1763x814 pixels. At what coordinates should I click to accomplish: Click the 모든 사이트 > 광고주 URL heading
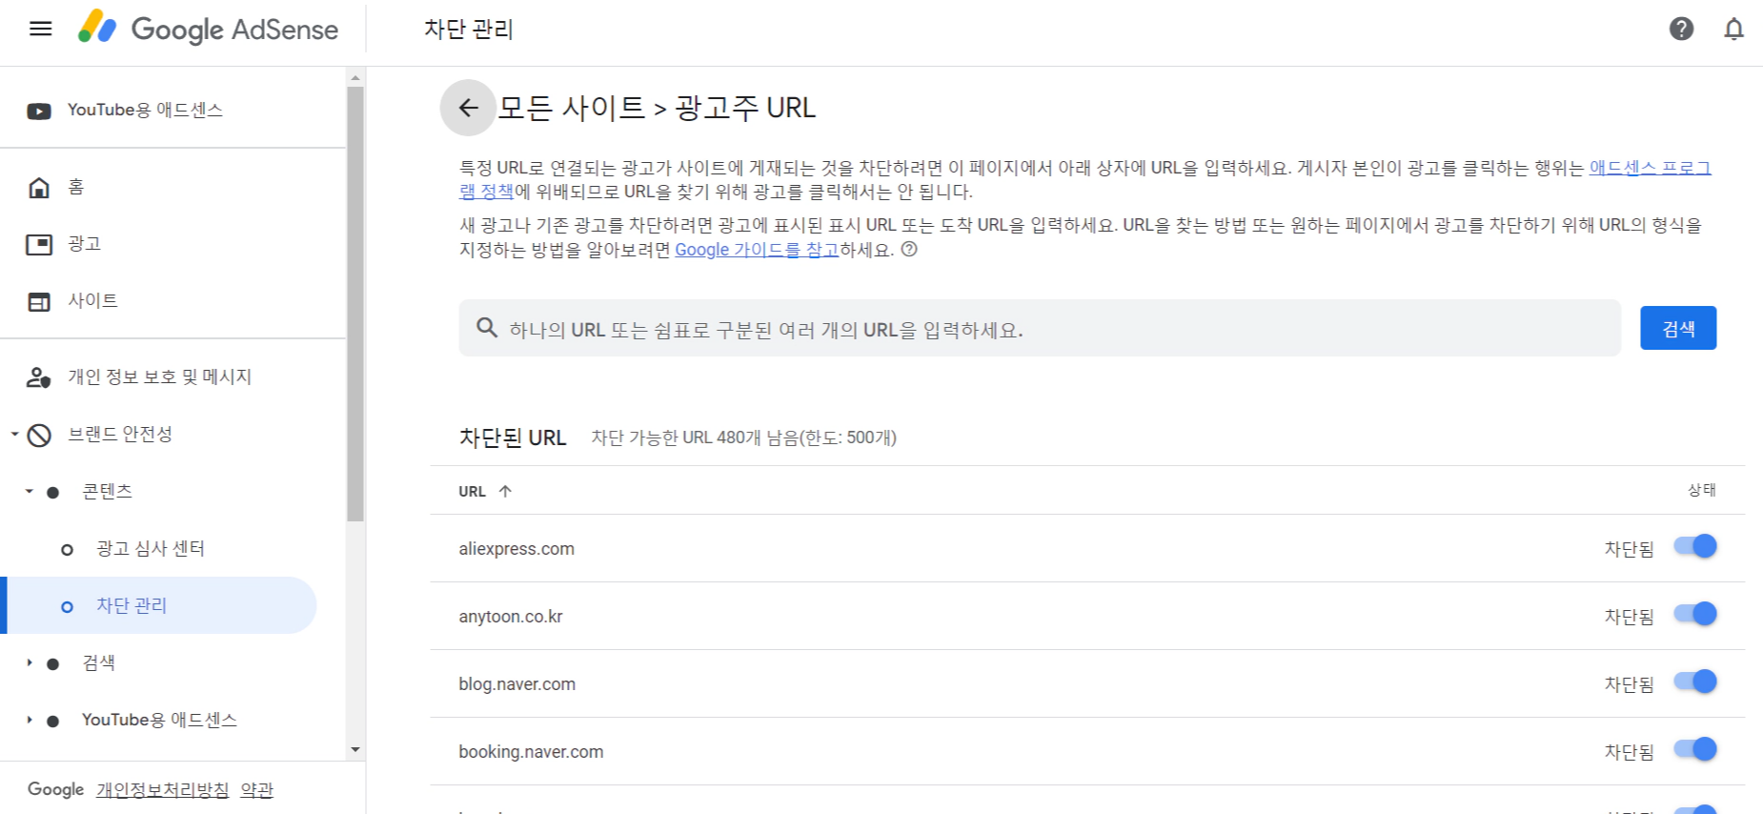pos(657,108)
